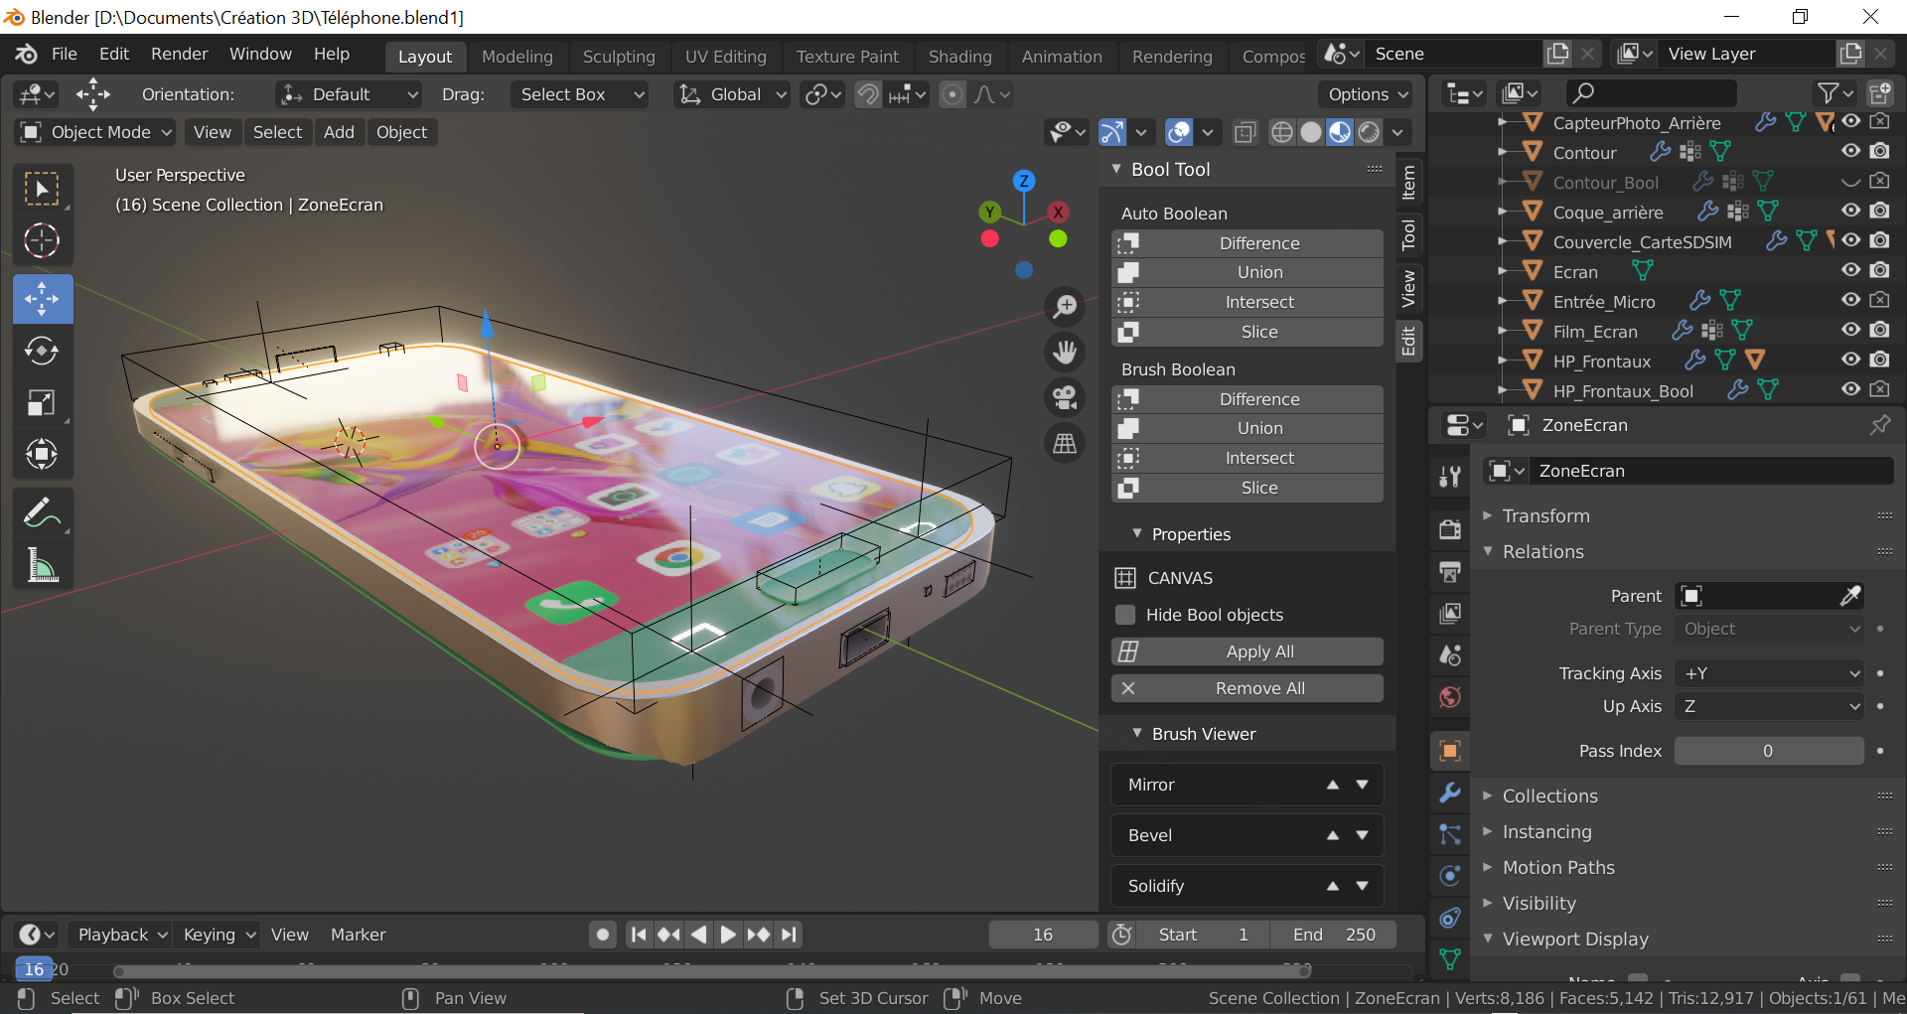Click the pan view hand icon
This screenshot has width=1907, height=1014.
click(1065, 352)
